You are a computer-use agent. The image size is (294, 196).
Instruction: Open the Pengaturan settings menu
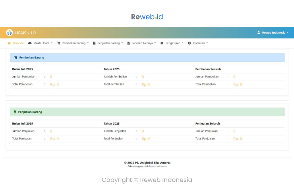[x=173, y=43]
